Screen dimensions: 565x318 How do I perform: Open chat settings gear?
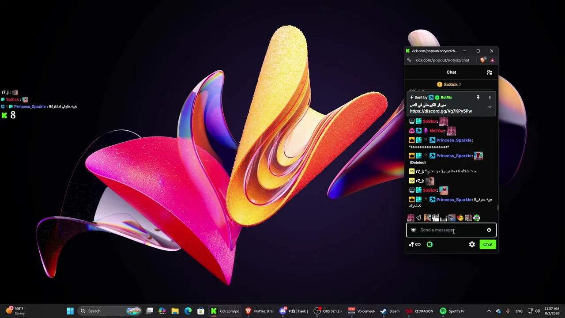coord(472,244)
